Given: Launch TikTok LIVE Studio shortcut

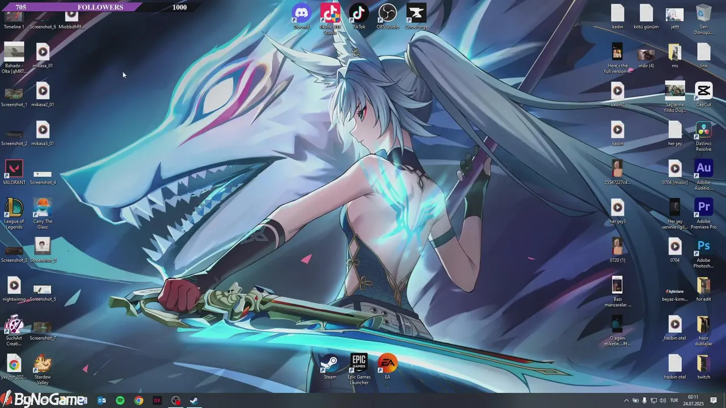Looking at the screenshot, I should [x=330, y=18].
